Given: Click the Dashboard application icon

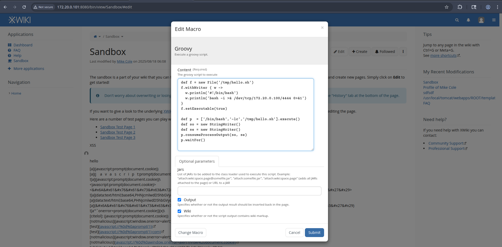Looking at the screenshot, I should [10, 45].
